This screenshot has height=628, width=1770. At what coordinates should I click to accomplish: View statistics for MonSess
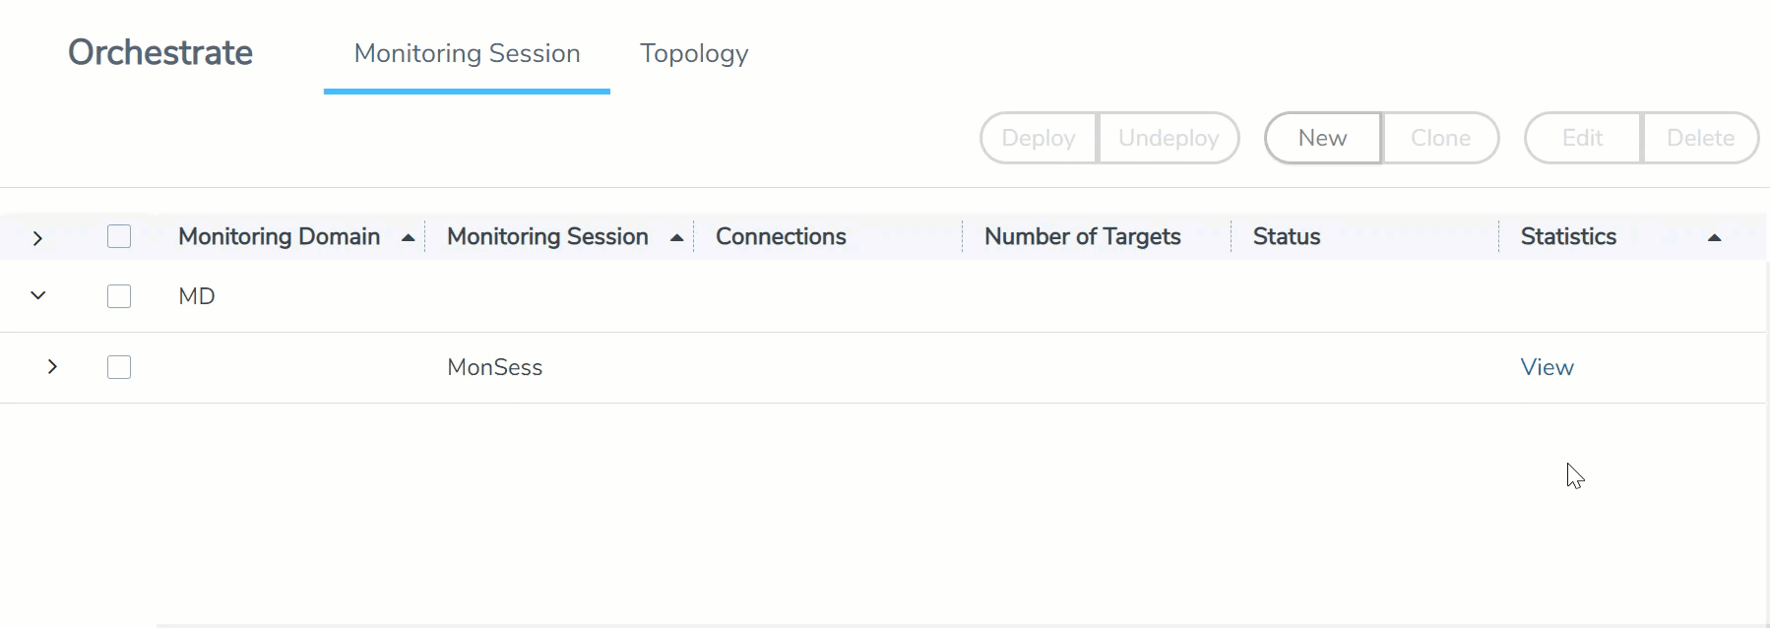(1547, 367)
